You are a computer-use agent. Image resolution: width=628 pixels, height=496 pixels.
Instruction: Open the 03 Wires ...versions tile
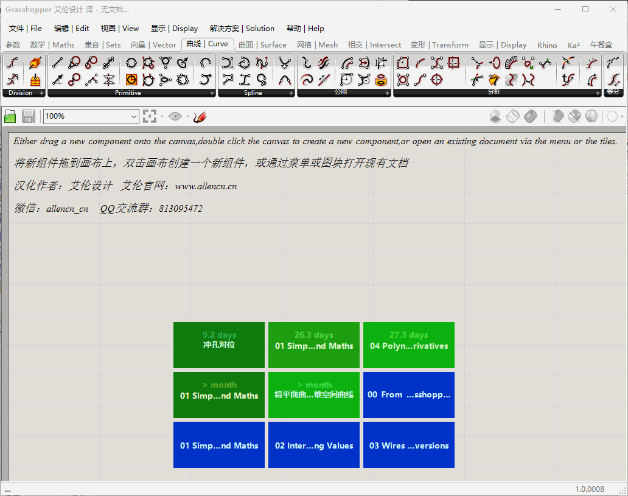pos(409,445)
